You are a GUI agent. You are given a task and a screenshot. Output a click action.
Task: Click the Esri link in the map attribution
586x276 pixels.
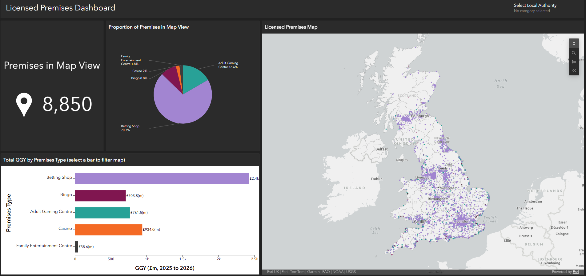pyautogui.click(x=576, y=272)
